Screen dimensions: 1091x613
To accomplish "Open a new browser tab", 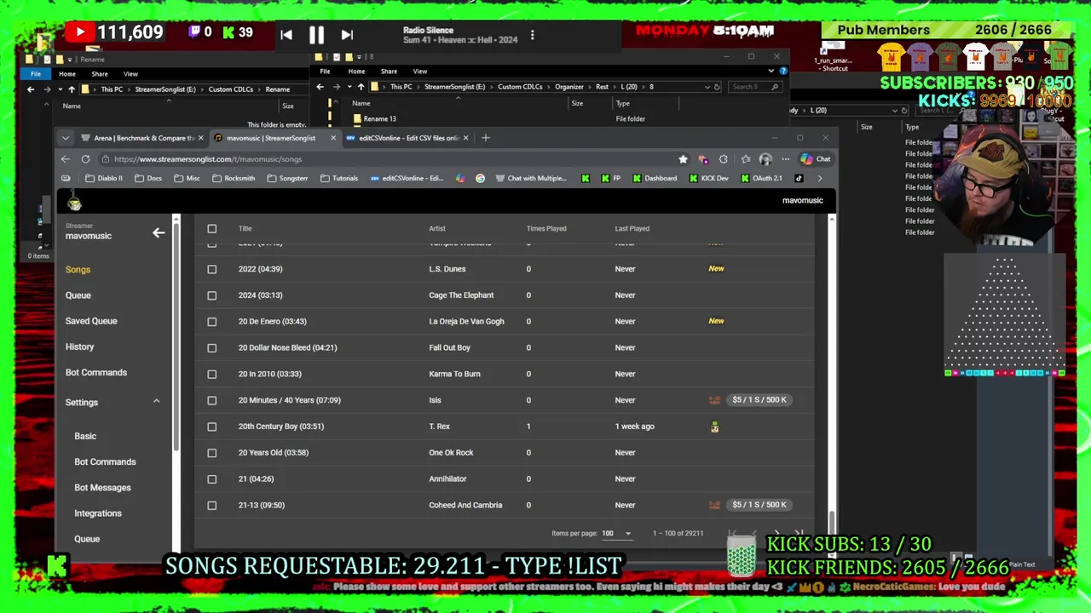I will coord(486,138).
